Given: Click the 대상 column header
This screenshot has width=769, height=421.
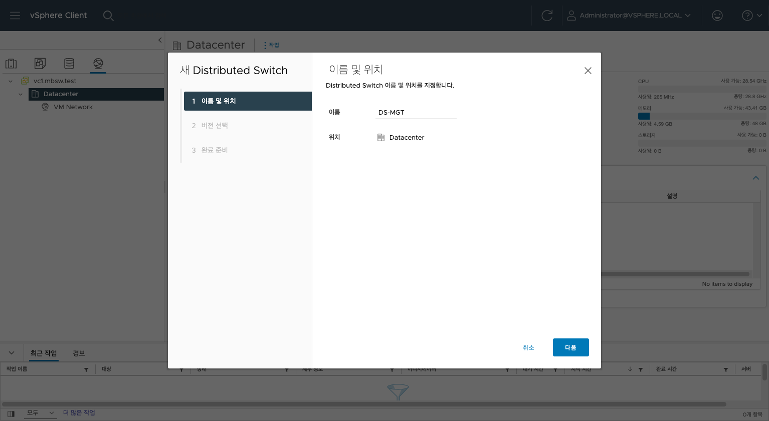Looking at the screenshot, I should pos(106,369).
